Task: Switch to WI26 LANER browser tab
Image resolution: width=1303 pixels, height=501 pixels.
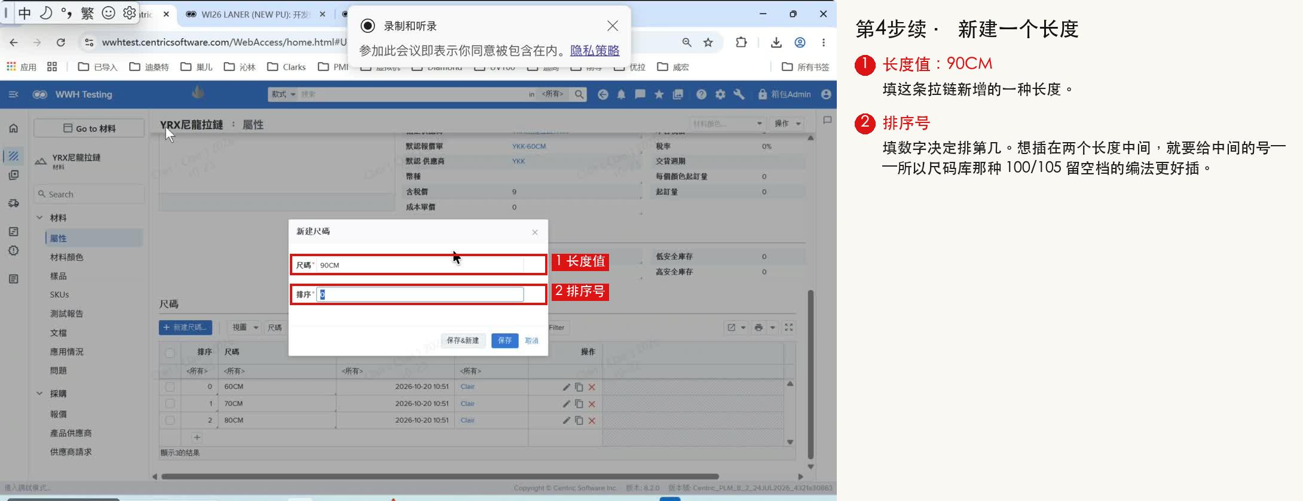Action: 255,14
